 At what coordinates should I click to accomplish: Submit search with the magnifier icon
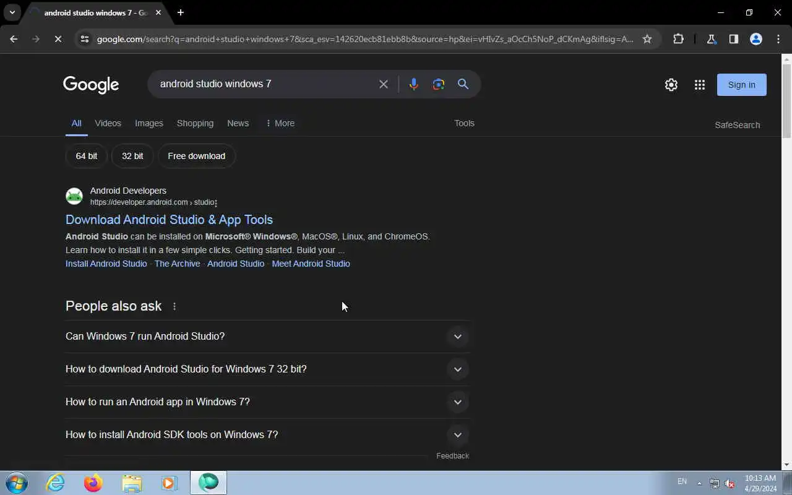tap(463, 84)
